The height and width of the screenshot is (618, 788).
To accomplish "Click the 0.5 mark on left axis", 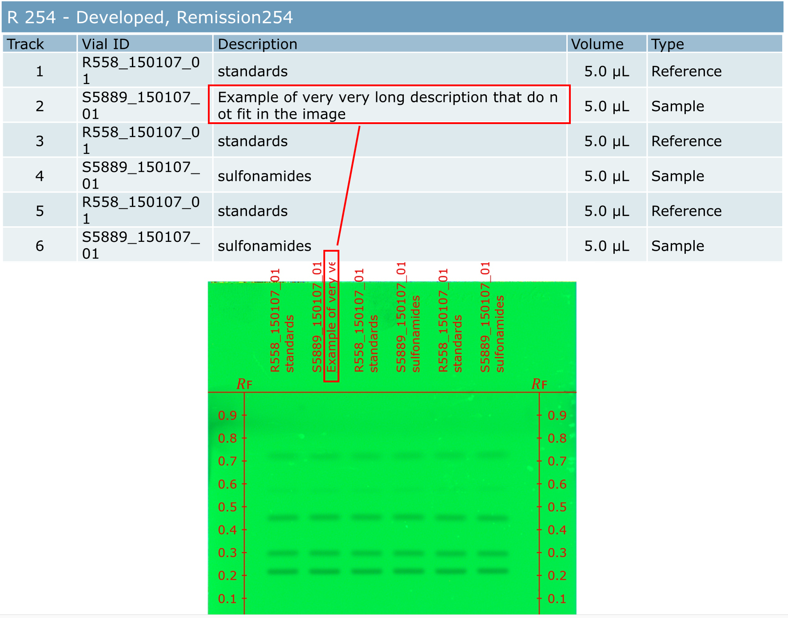I will (x=227, y=507).
